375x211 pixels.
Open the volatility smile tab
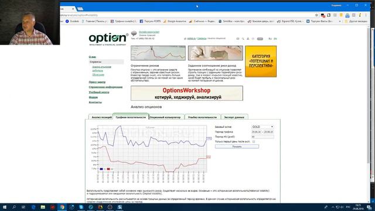click(x=202, y=117)
